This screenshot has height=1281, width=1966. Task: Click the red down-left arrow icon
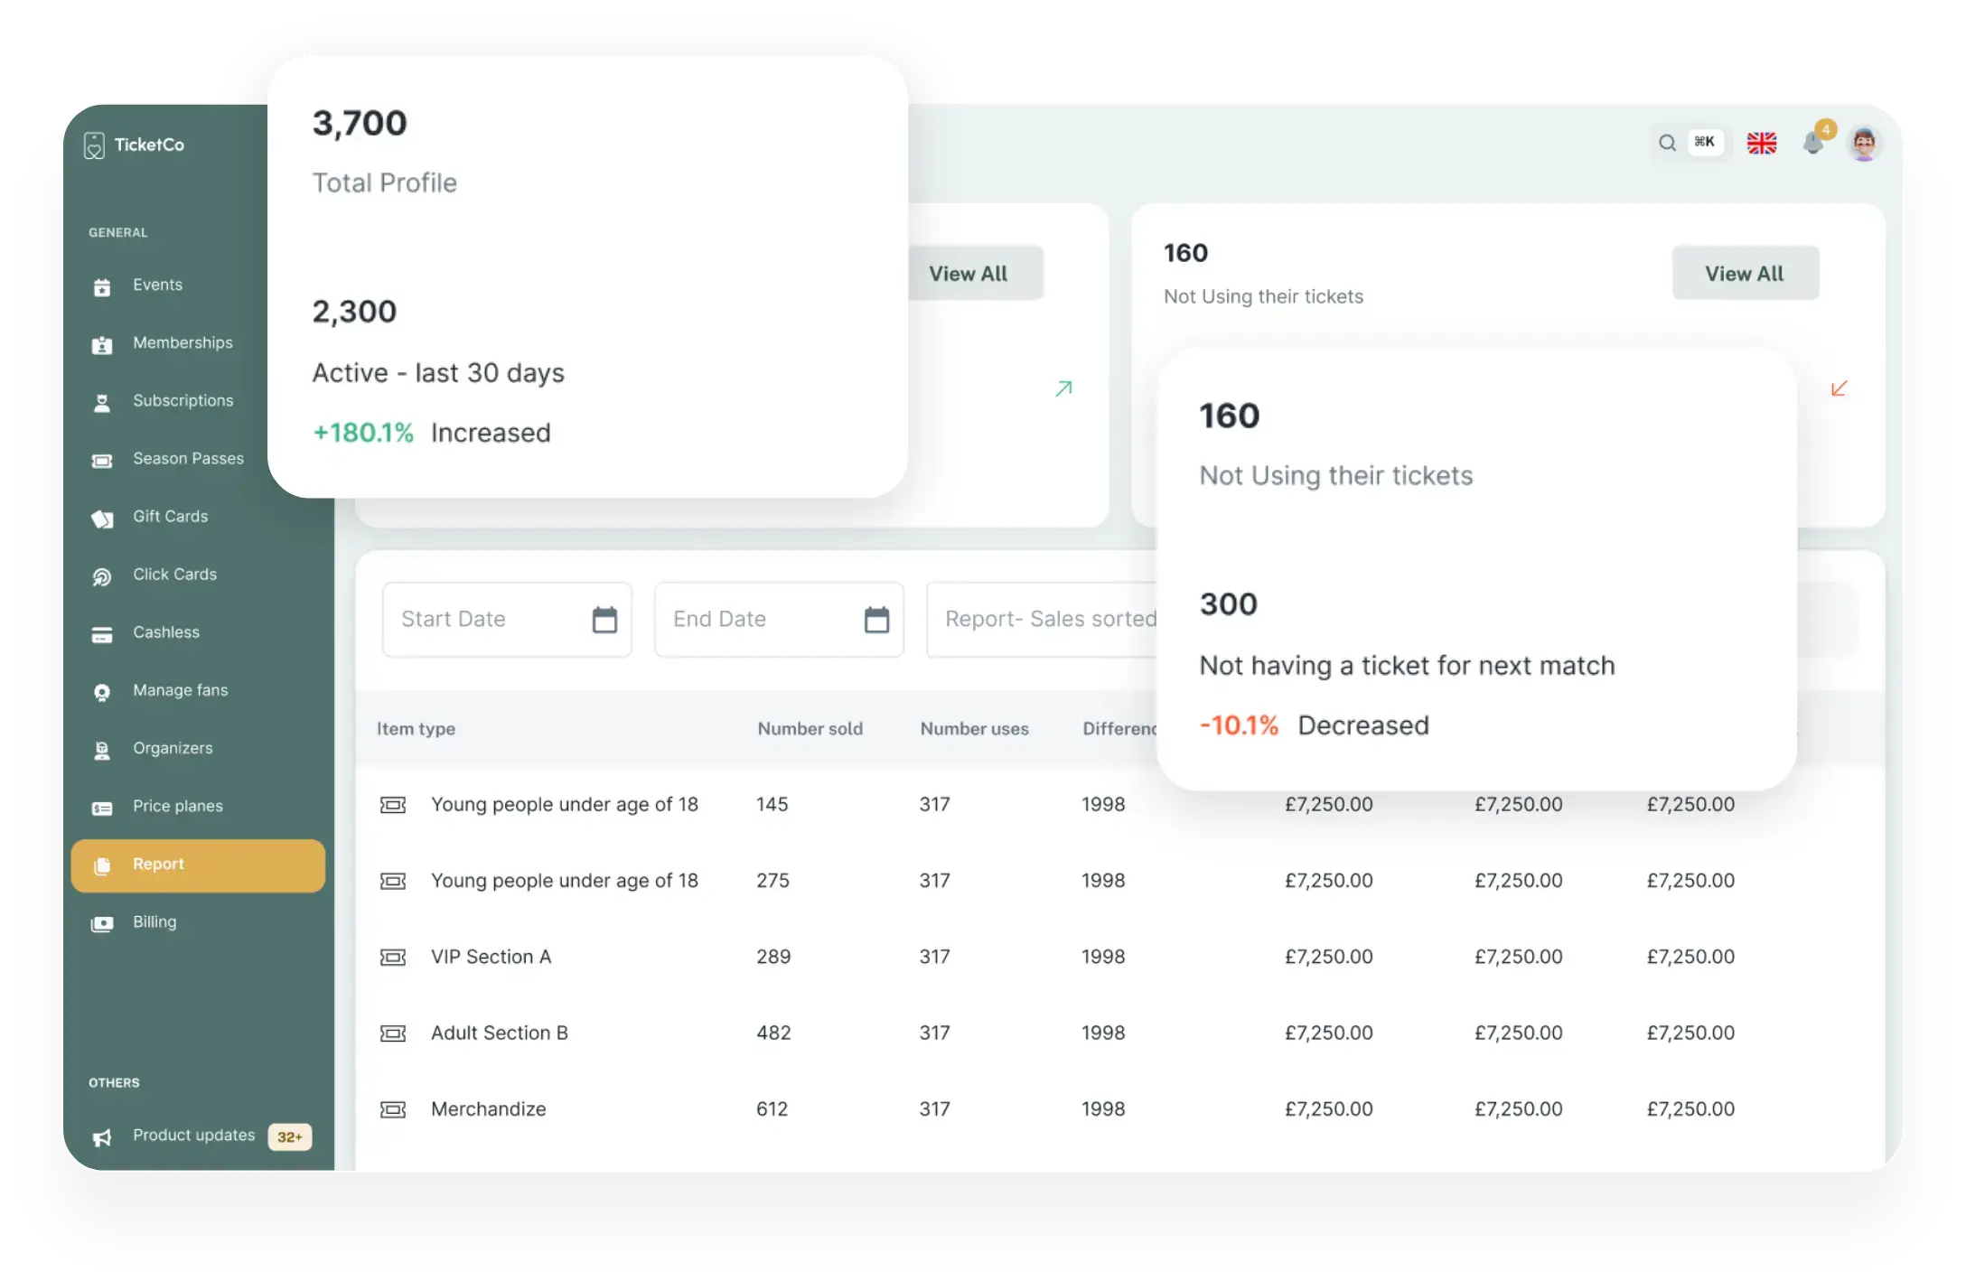(x=1839, y=388)
